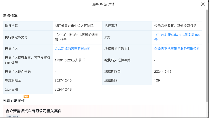Viewport: 209px width, 118px height.
Task: Open the 合众新能源汽车有限公司 company link
Action: (x=72, y=49)
